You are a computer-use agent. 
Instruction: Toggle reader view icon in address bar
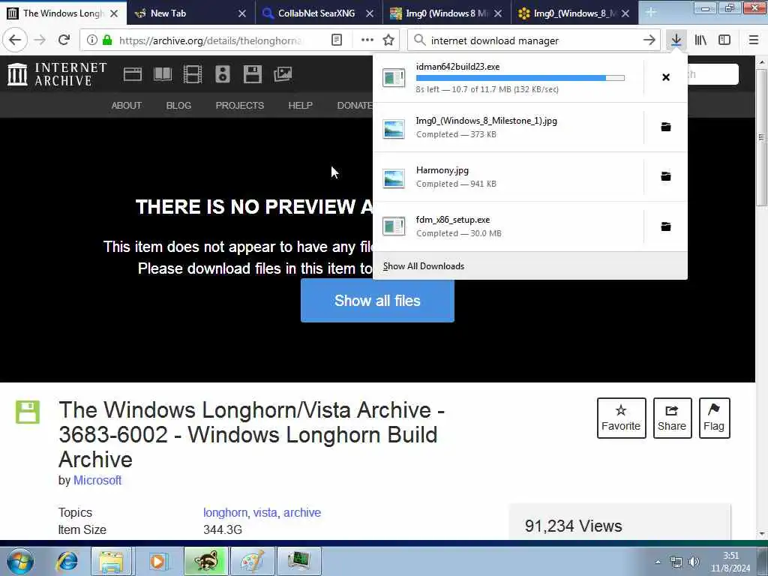click(x=337, y=40)
